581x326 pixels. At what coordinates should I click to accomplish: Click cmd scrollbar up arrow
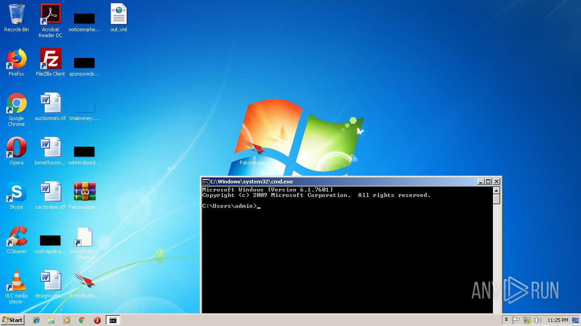coord(497,191)
